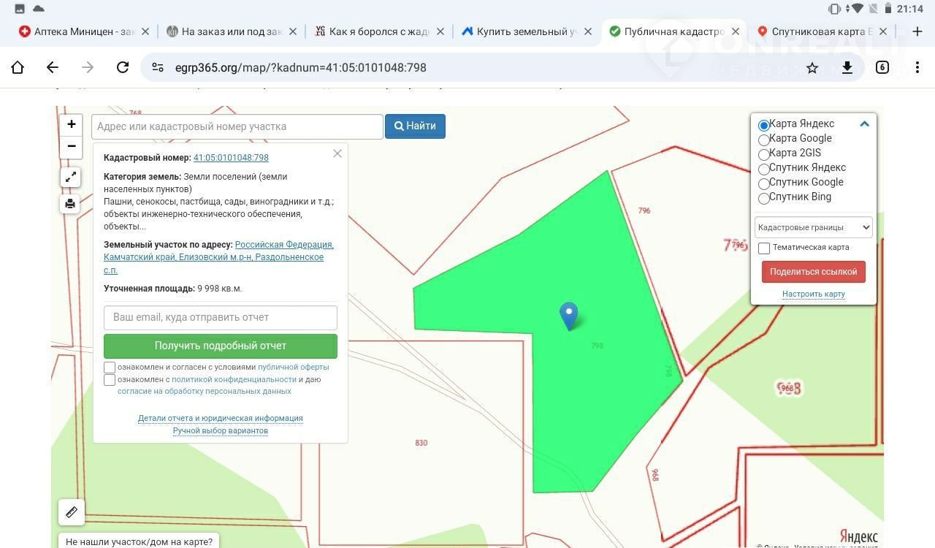
Task: Open Кадастровые границы dropdown
Action: pos(813,227)
